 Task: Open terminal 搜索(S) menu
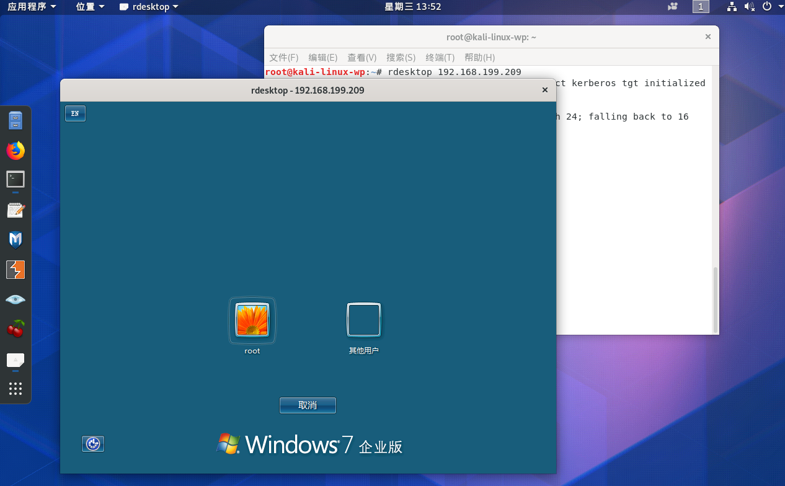coord(401,58)
